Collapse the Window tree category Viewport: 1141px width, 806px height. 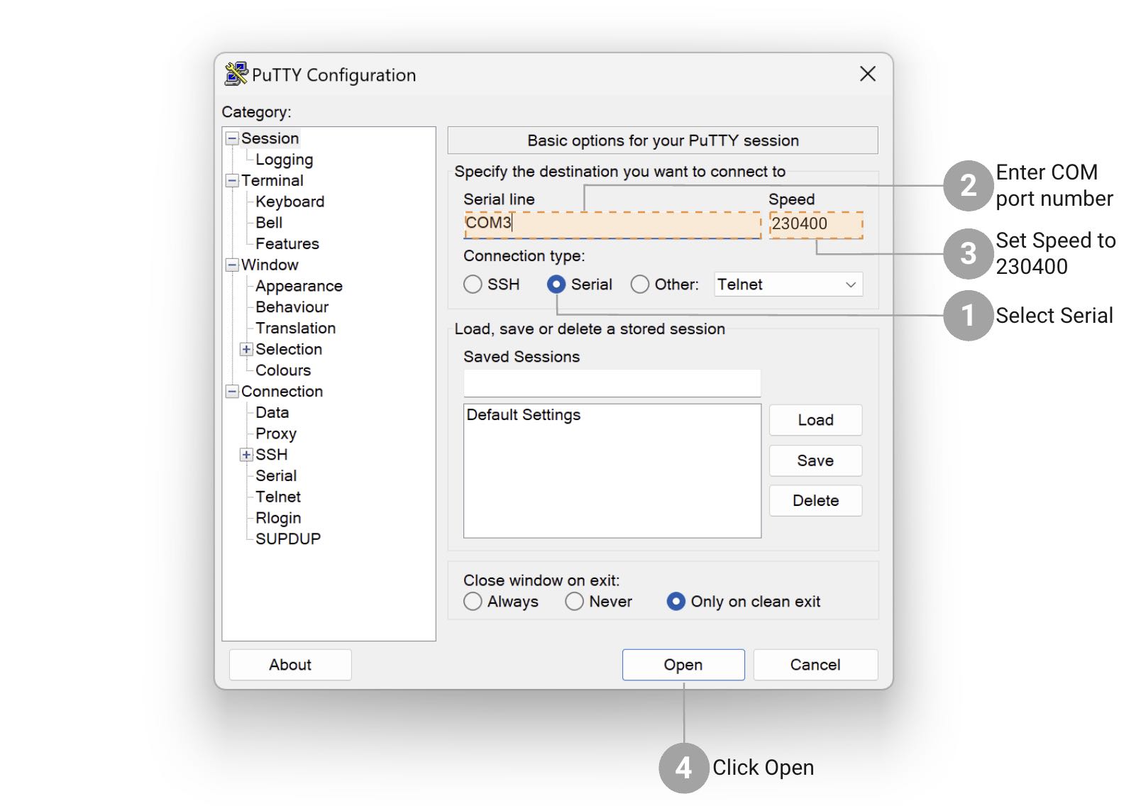(232, 265)
